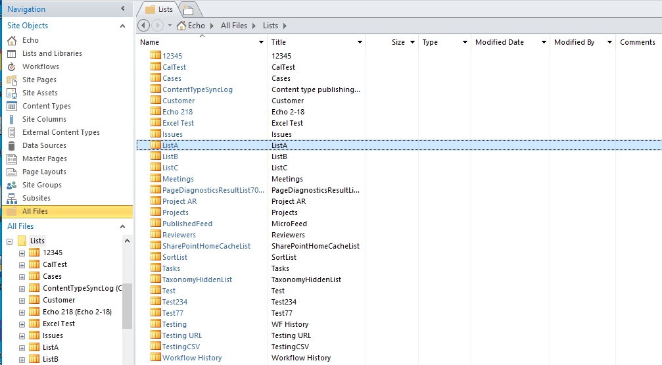Collapse the Site Objects section
Viewport: 662px width, 365px height.
click(x=122, y=26)
